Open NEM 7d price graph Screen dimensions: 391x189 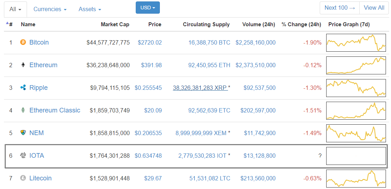click(356, 133)
